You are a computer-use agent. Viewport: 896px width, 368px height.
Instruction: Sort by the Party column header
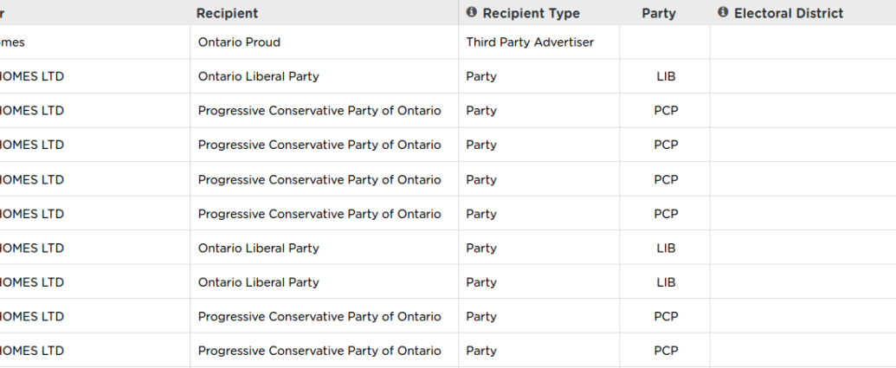coord(658,13)
